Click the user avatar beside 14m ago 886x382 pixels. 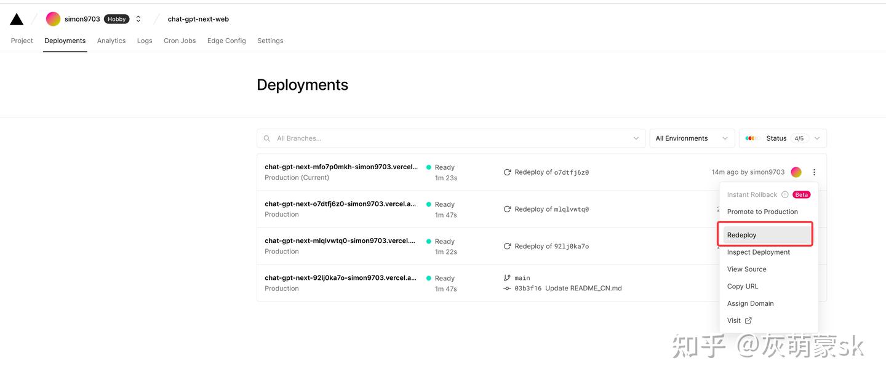(x=796, y=172)
